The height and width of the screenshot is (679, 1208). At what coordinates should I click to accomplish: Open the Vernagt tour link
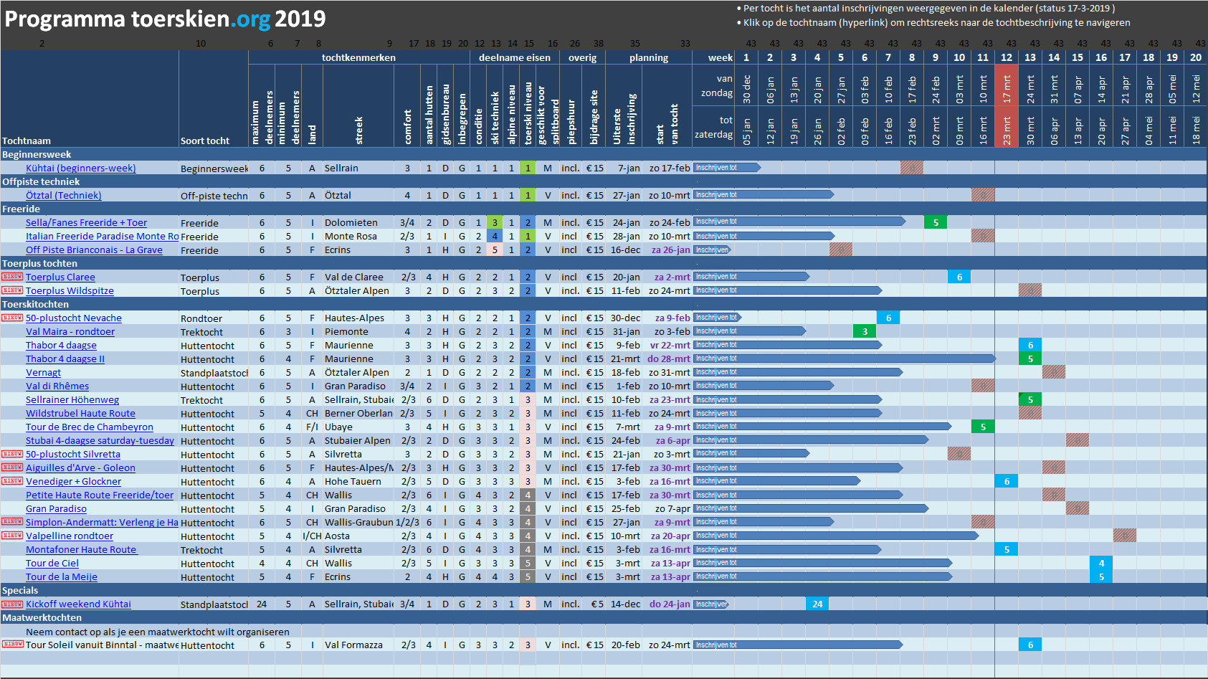click(x=43, y=373)
